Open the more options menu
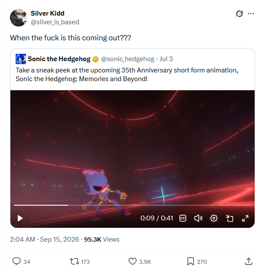Viewport: 262px width, 272px height. pos(251,13)
